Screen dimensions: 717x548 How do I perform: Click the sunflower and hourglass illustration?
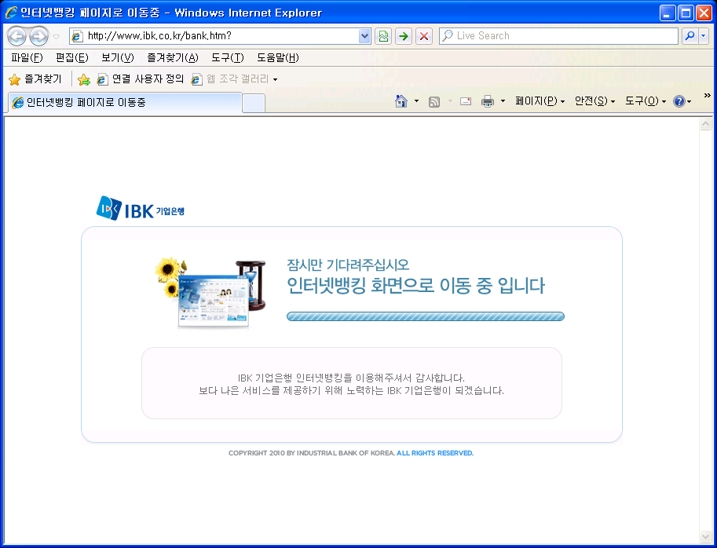210,293
